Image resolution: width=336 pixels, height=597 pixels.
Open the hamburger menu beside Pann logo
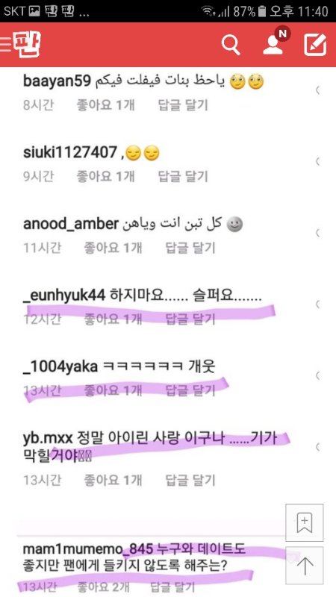coord(6,45)
